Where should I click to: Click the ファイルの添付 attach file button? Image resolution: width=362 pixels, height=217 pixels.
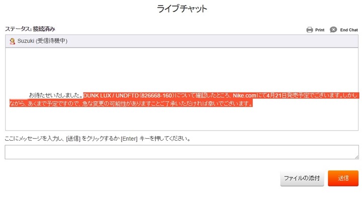click(x=302, y=178)
